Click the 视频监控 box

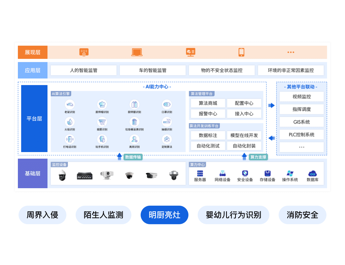pyautogui.click(x=302, y=97)
